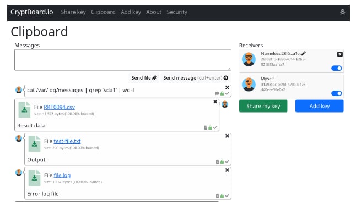Screen dimensions: 361x207
Task: Click the checkmark on Error log file message
Action: pyautogui.click(x=227, y=196)
